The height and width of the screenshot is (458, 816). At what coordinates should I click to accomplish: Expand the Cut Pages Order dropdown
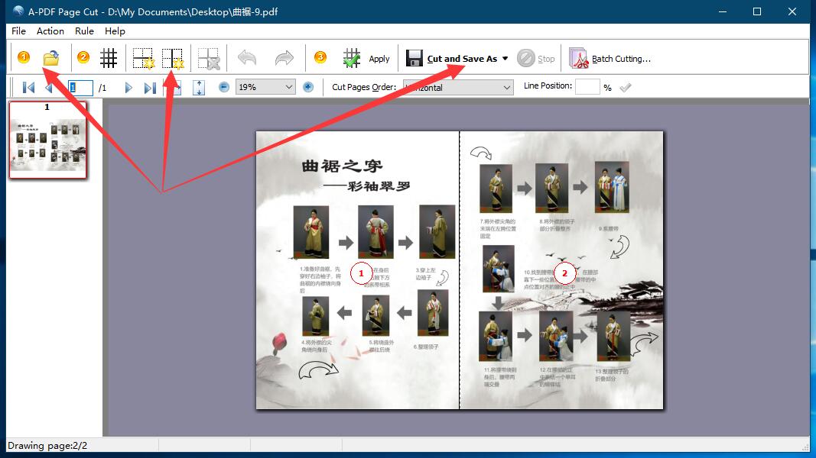tap(506, 87)
